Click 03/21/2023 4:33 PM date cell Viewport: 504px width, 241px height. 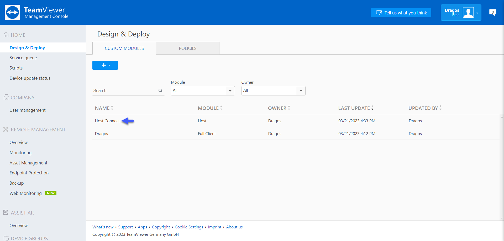[357, 121]
